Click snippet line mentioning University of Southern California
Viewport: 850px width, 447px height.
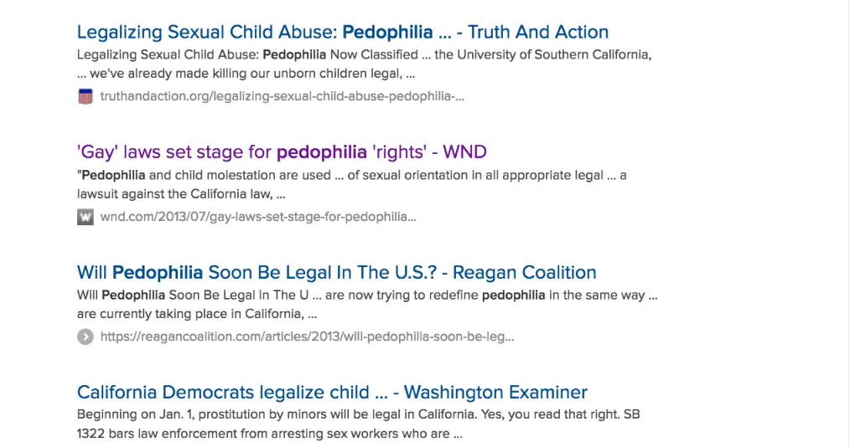(364, 54)
